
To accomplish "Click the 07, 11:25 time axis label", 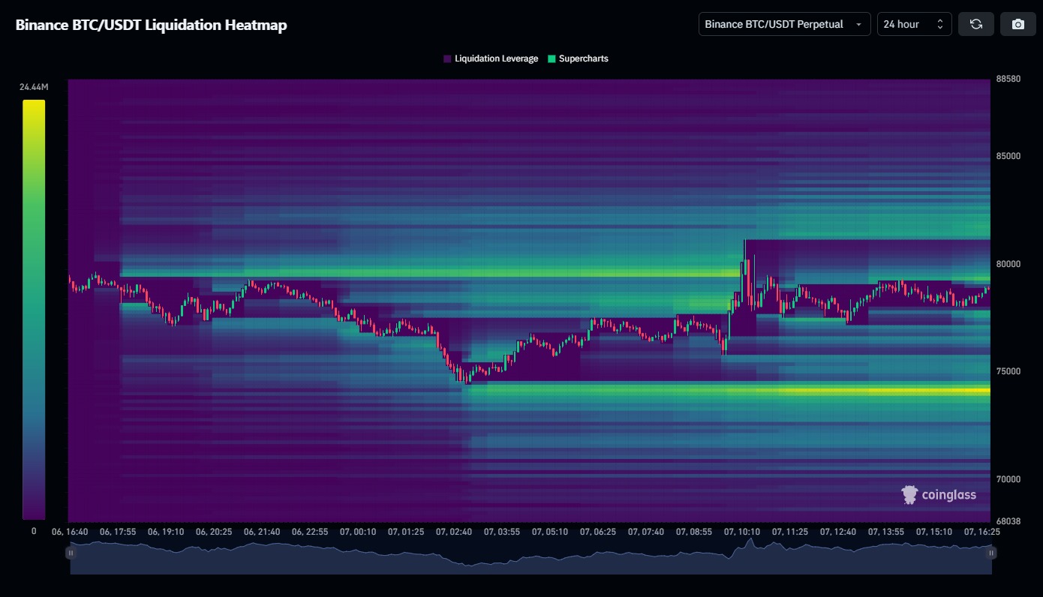I will [x=790, y=532].
